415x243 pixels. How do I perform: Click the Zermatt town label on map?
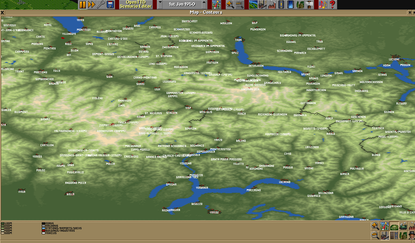(x=111, y=125)
